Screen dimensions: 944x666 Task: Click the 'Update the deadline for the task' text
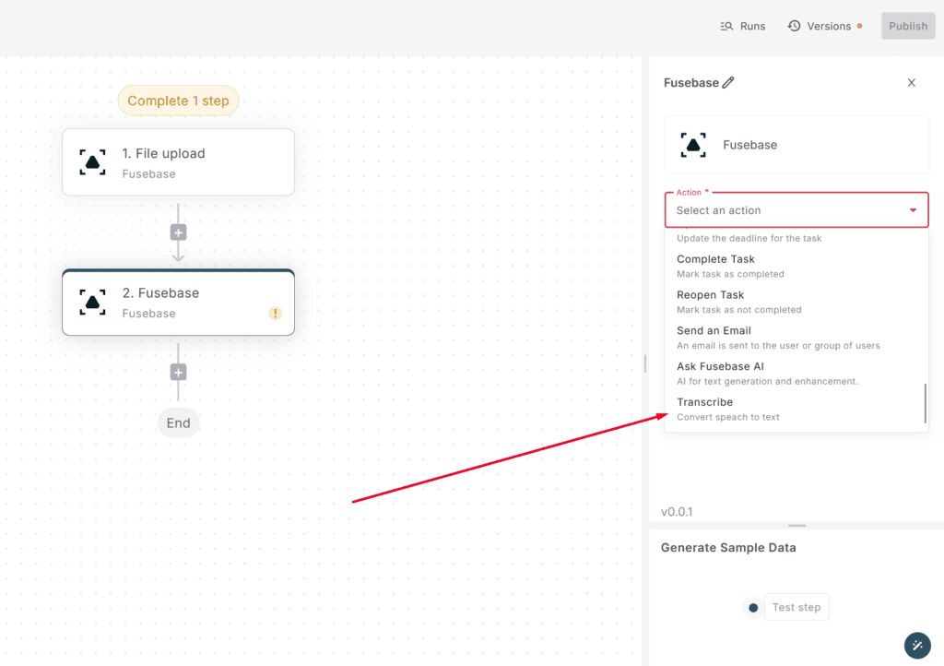749,239
